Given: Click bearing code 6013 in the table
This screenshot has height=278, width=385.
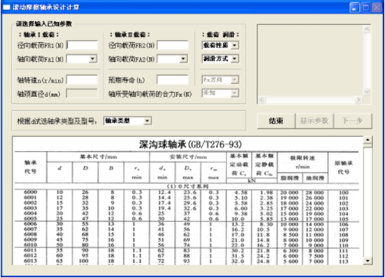Looking at the screenshot, I should (30, 261).
